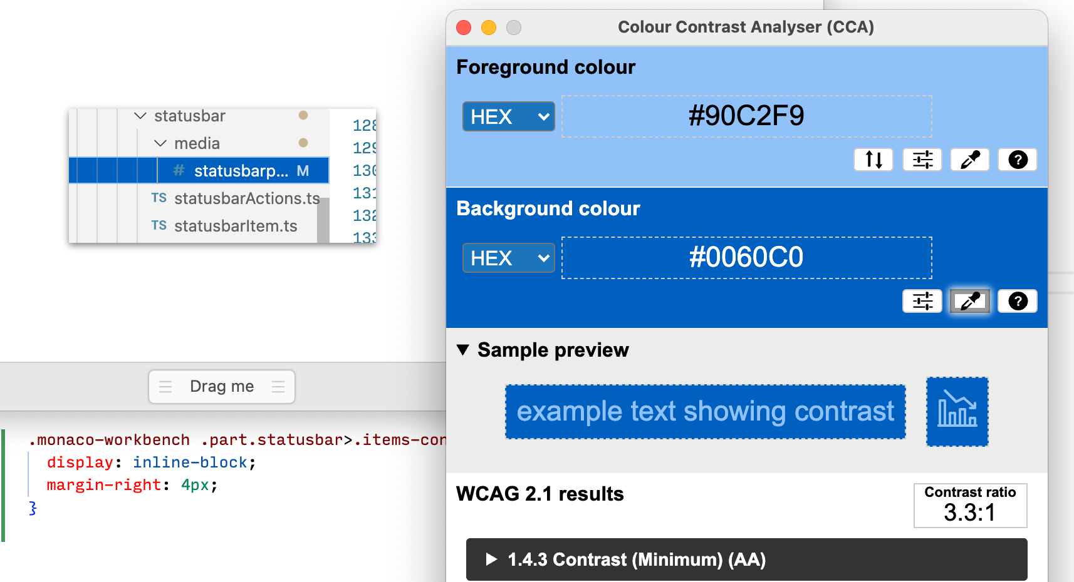Open foreground colour help

[1017, 160]
